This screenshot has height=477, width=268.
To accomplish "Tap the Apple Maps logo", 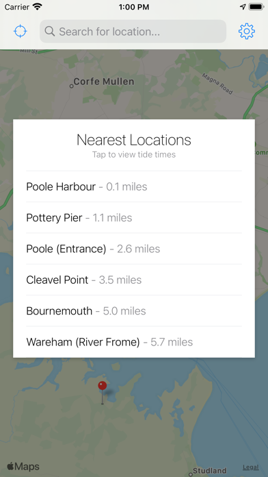I will tap(23, 466).
